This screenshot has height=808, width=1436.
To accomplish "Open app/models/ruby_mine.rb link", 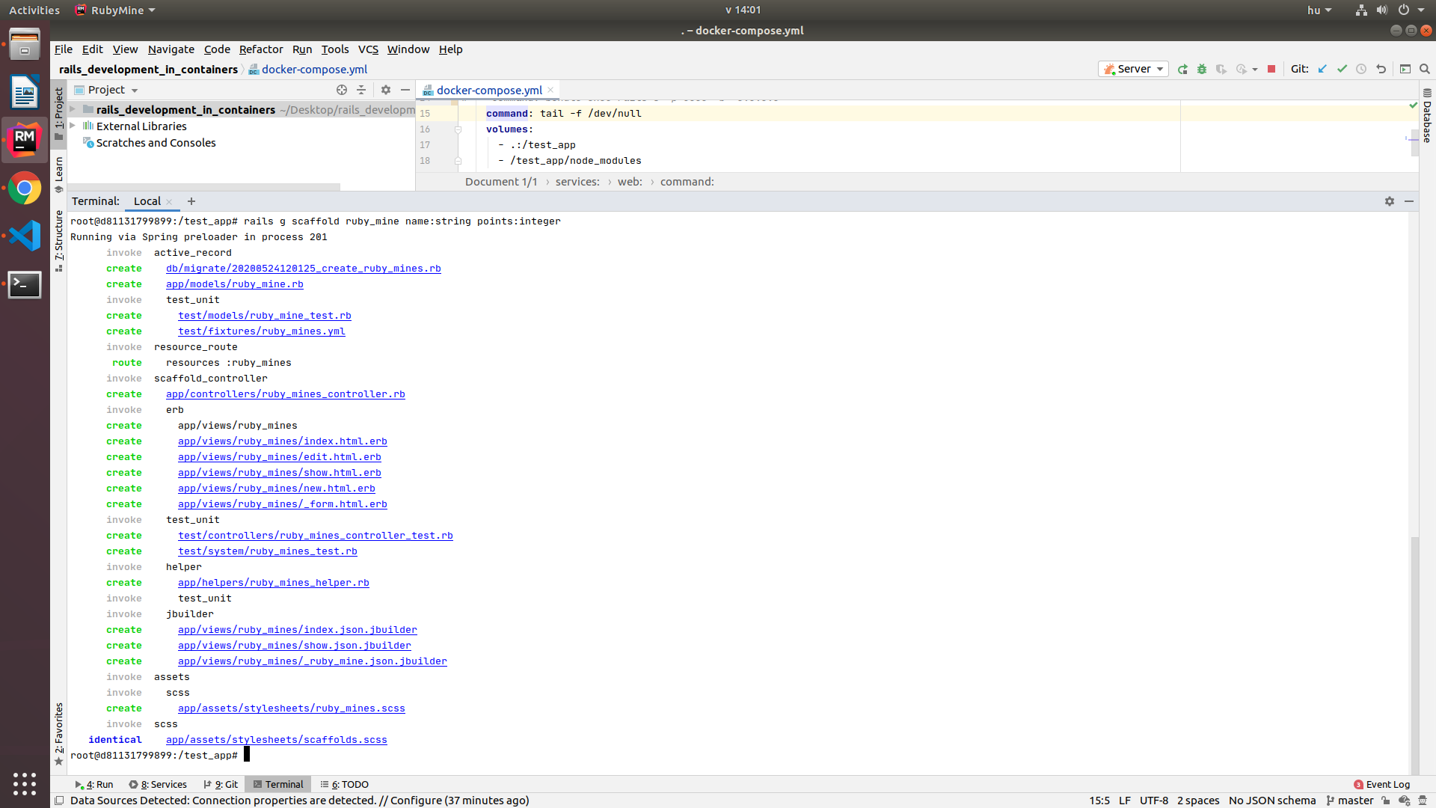I will [x=234, y=284].
